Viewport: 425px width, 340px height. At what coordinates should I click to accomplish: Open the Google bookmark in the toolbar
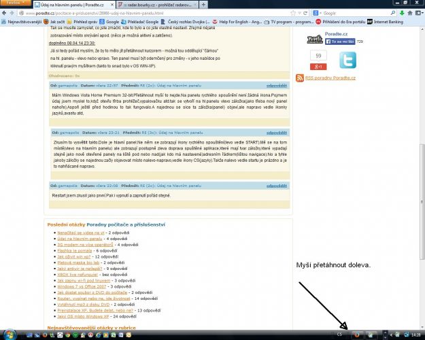(x=109, y=22)
